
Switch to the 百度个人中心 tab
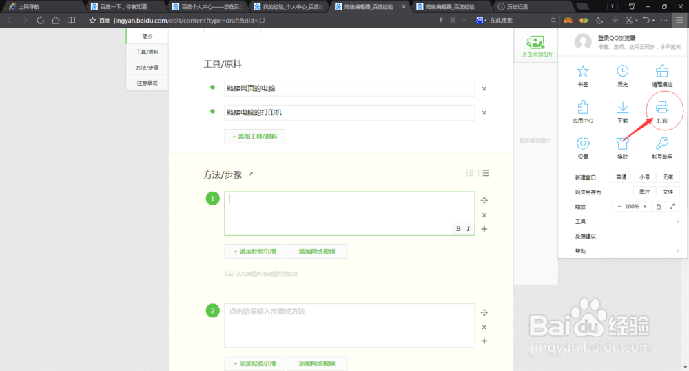pyautogui.click(x=208, y=7)
